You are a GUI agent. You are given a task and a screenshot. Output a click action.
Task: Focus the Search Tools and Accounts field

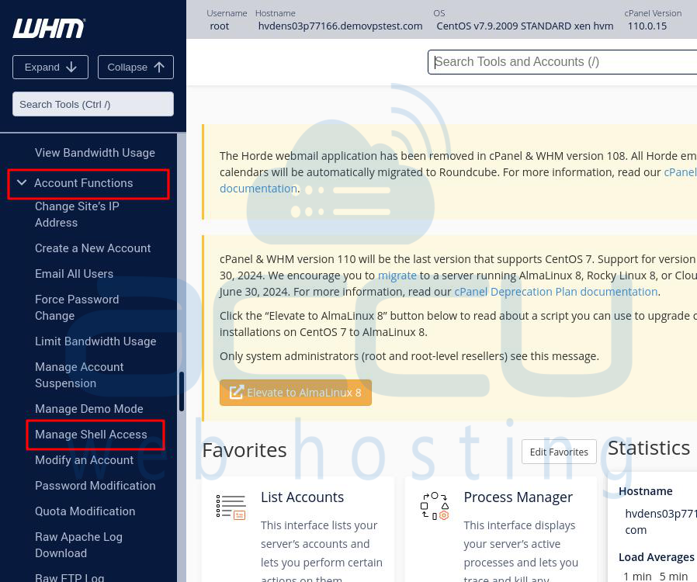click(x=562, y=62)
